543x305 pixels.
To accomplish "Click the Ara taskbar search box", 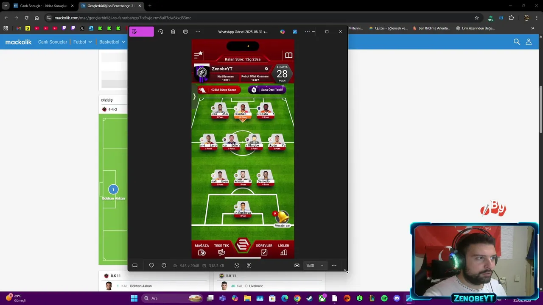I will coord(172,298).
